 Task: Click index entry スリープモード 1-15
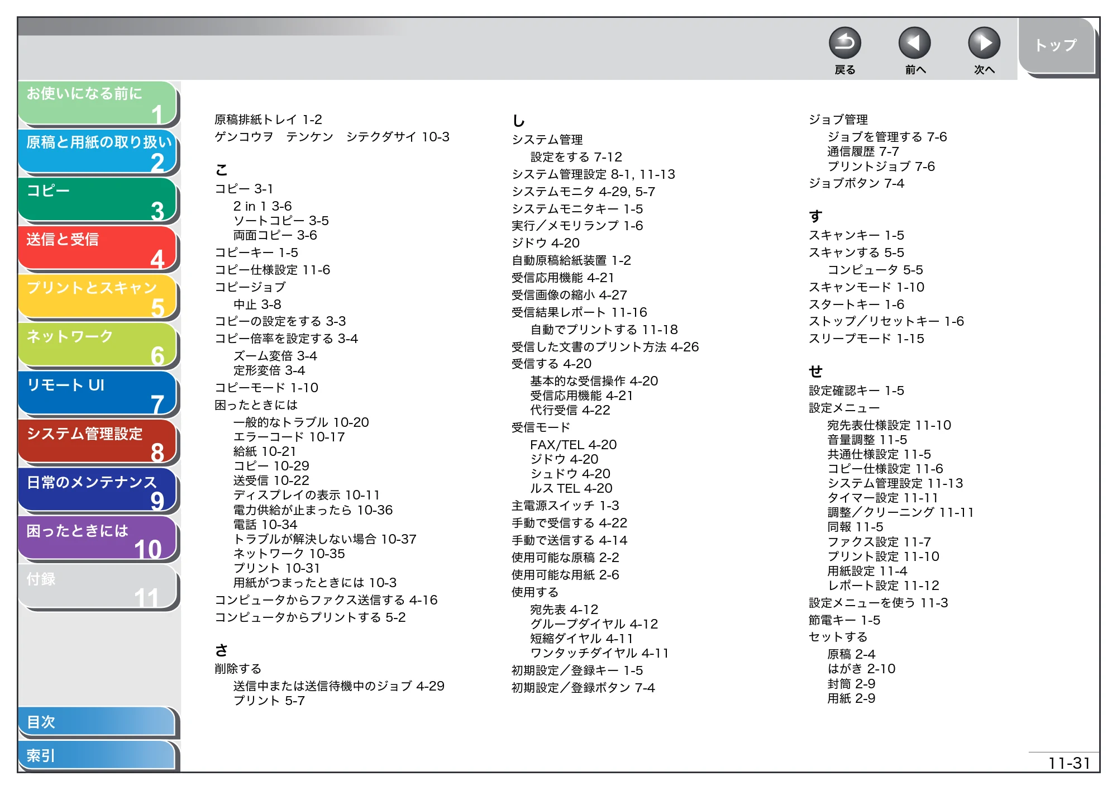(x=866, y=339)
